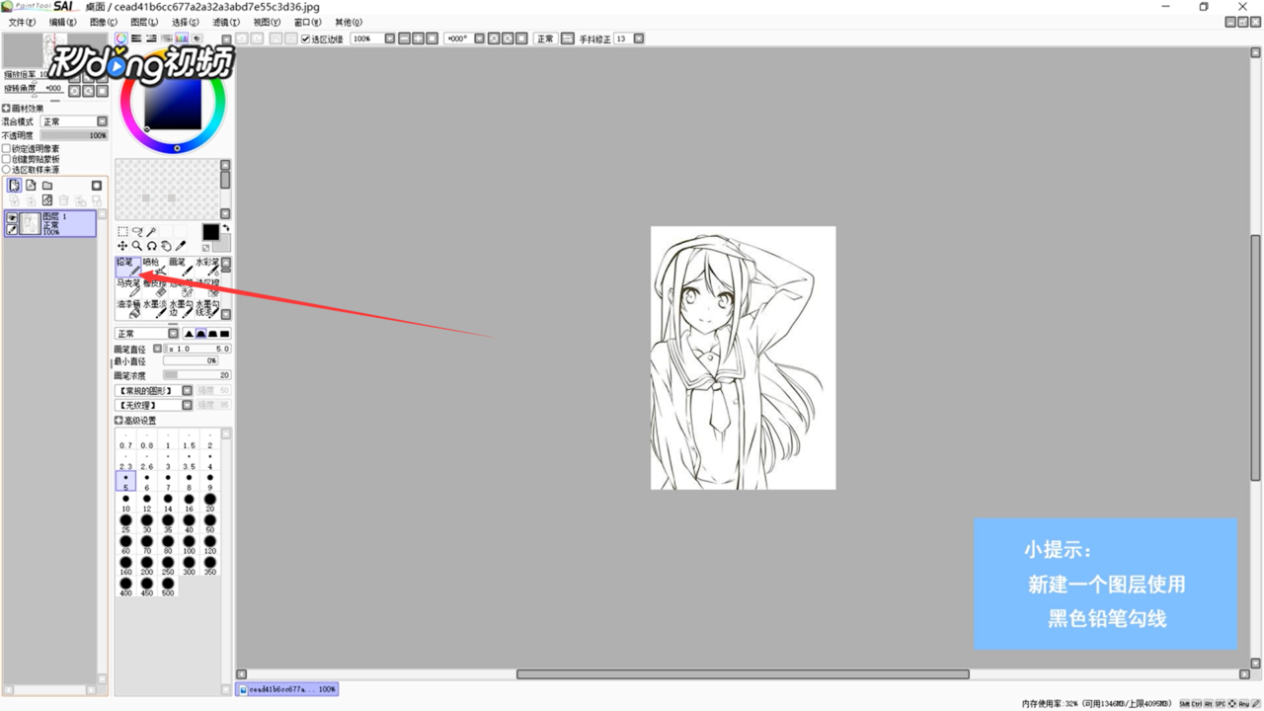
Task: Open the 滤镜 menu
Action: (226, 22)
